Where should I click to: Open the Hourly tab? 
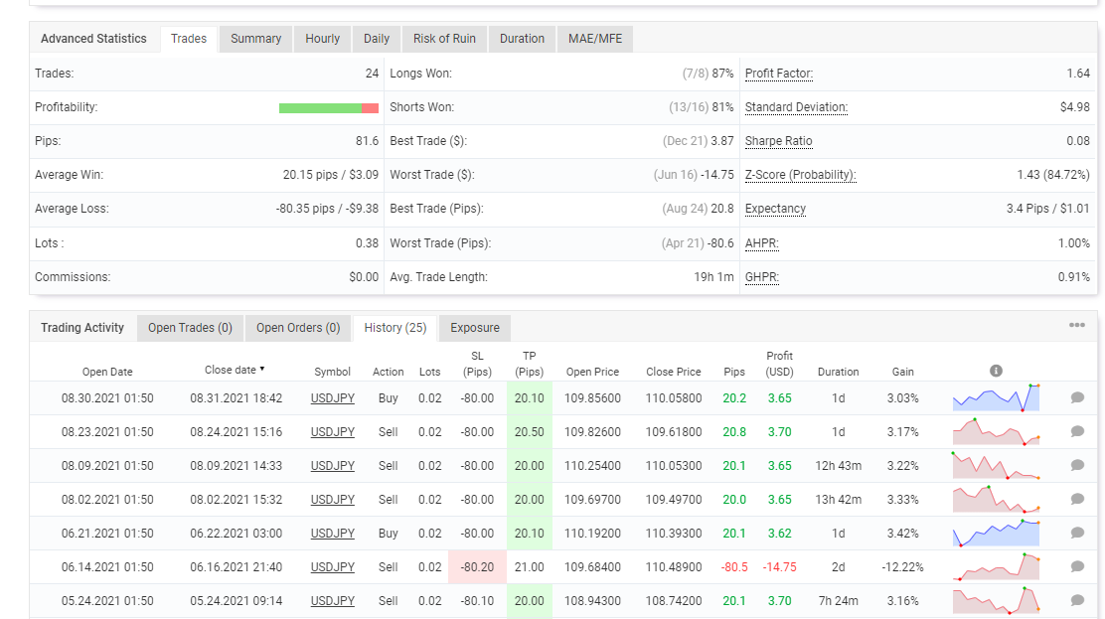tap(323, 39)
